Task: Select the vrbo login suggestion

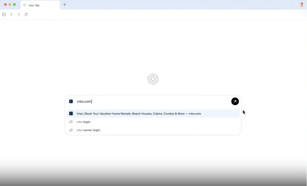Action: [x=153, y=122]
